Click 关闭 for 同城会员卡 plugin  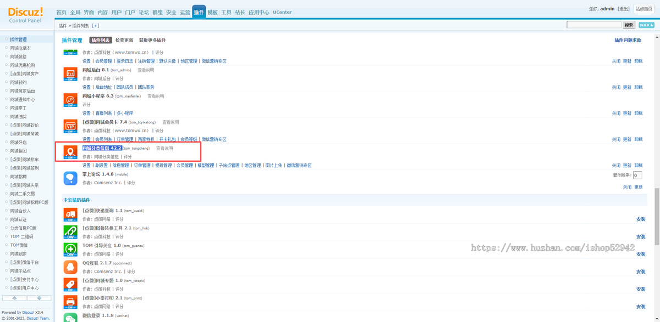point(616,139)
